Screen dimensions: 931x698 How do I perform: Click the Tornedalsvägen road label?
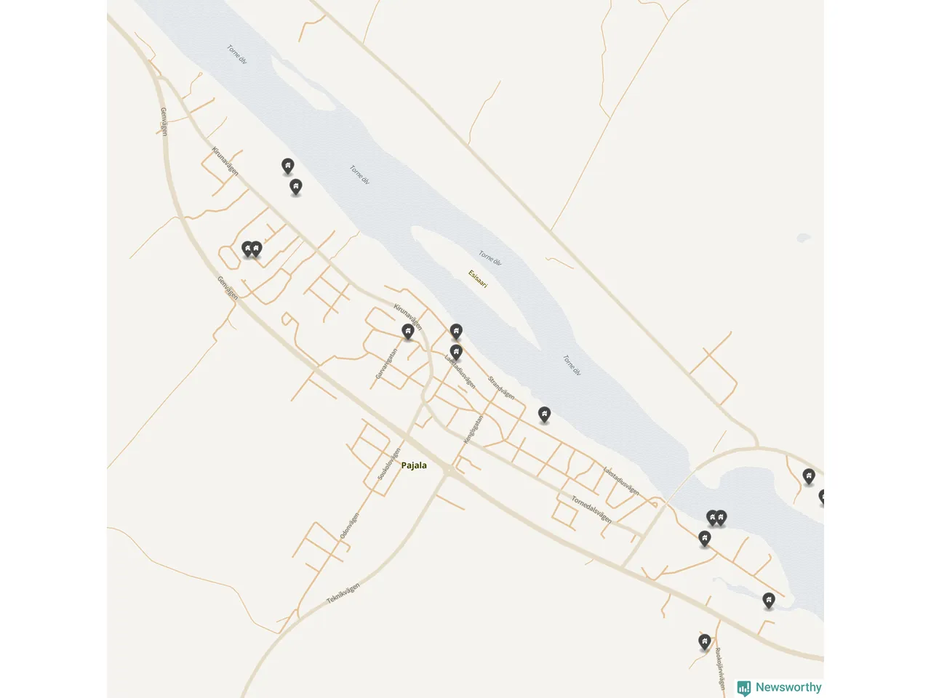click(x=591, y=509)
